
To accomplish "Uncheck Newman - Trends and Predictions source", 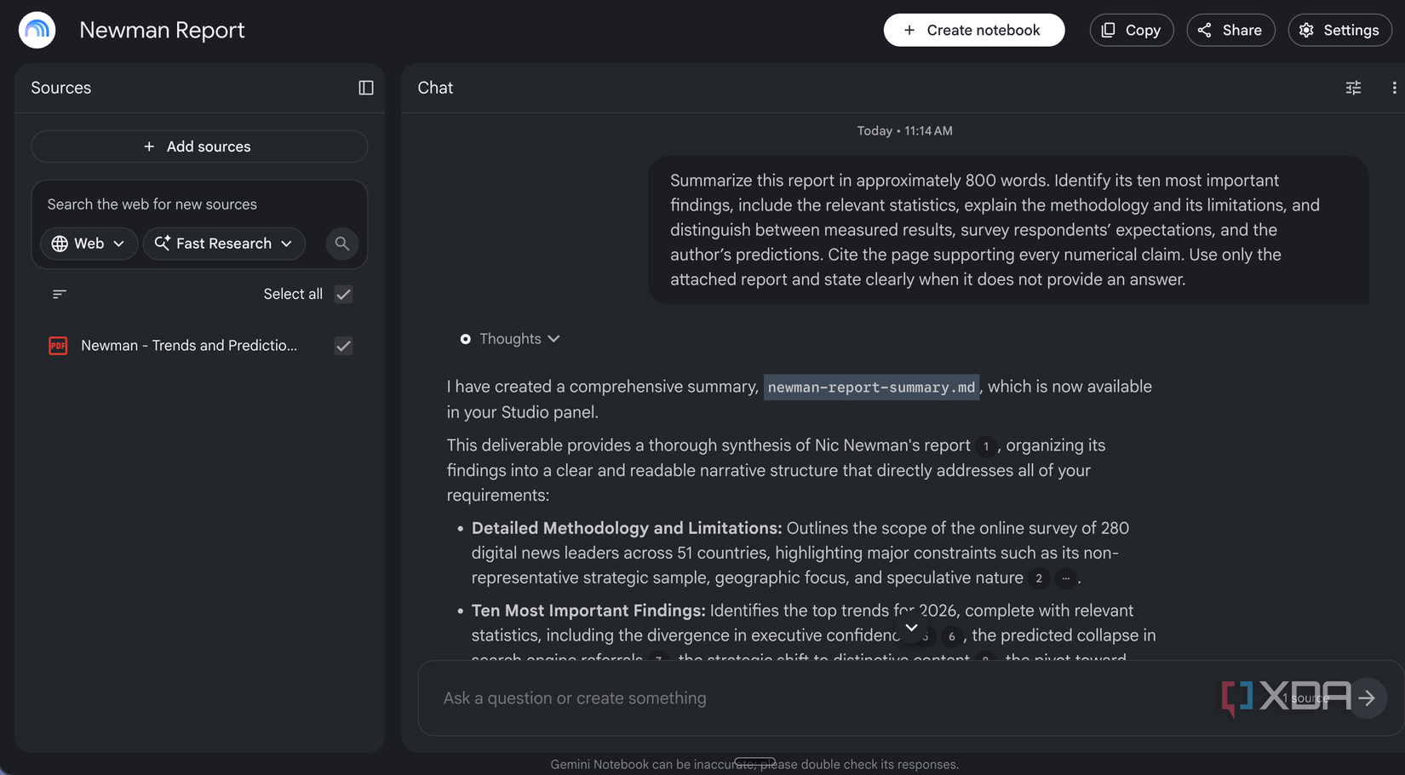I will point(343,346).
